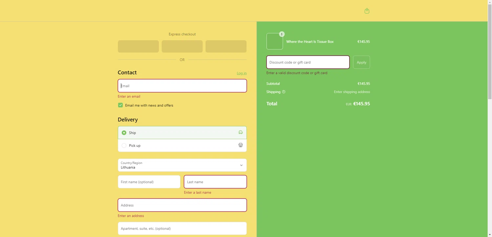Click the Delivery section heading
The width and height of the screenshot is (492, 237).
pos(128,120)
